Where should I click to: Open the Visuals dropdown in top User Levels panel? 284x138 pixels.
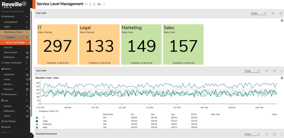tap(258, 13)
